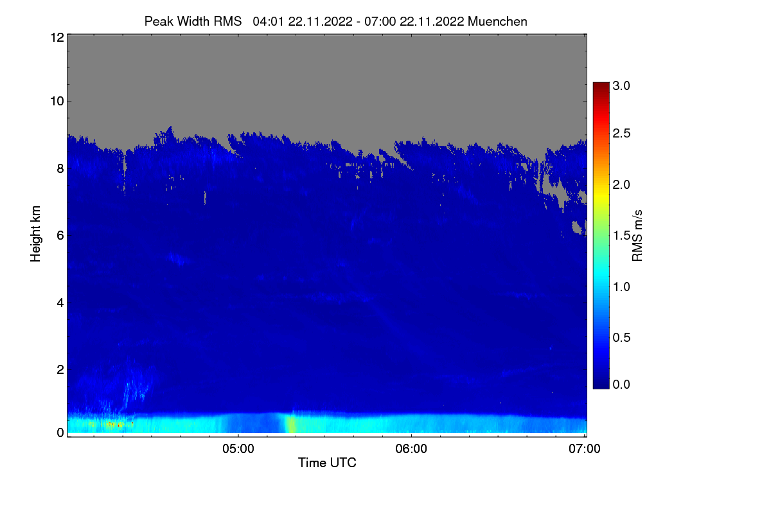
Task: Click the station name 'Muenchen' in the title
Action: 498,21
